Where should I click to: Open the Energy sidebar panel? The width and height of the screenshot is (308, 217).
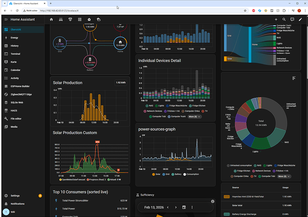[14, 38]
